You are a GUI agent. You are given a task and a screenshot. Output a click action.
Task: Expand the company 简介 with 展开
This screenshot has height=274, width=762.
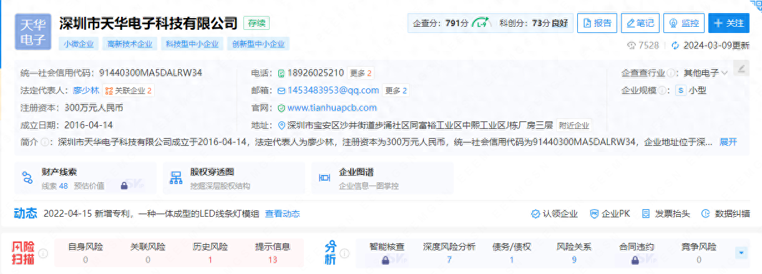(728, 142)
